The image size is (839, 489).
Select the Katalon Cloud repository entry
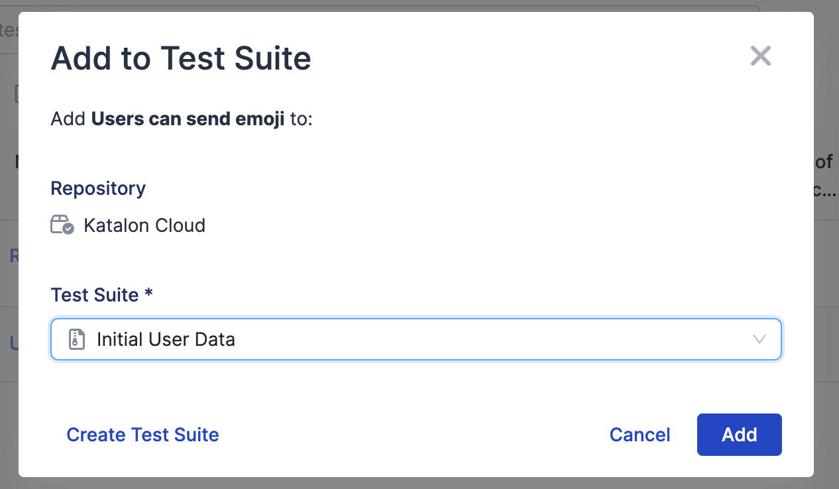pos(128,225)
